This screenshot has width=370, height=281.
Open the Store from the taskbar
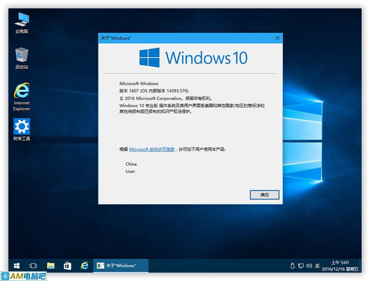click(68, 266)
